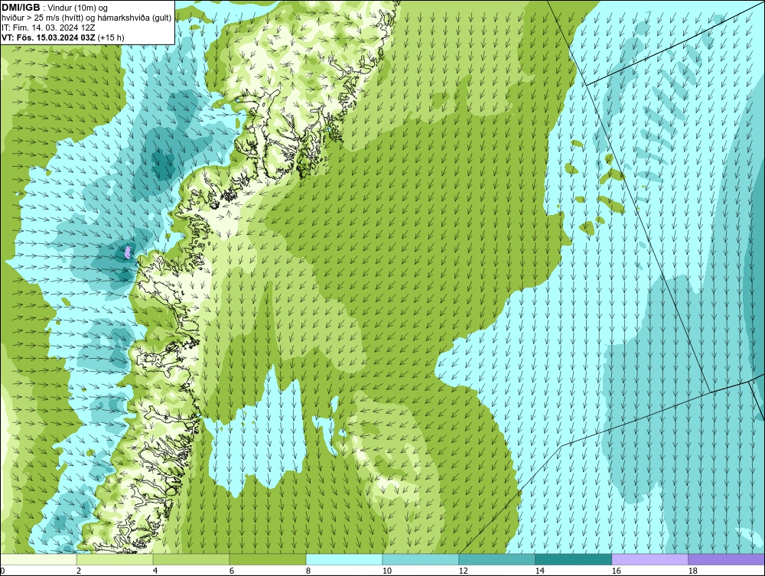Click the 'IT: Fim. 14. 03. 2024 12Z' line
765x576 pixels.
click(48, 28)
